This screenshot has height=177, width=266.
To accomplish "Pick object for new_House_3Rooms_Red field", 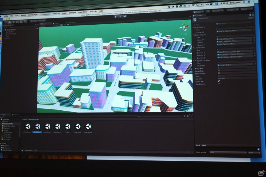I will pyautogui.click(x=255, y=51).
